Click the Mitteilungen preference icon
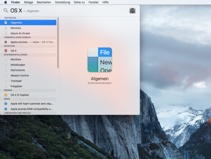The width and height of the screenshot is (211, 159). [x=6, y=65]
